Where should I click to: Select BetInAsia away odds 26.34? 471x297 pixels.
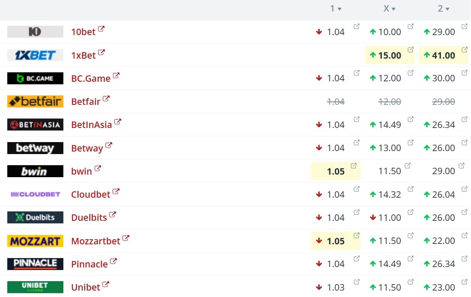tap(443, 125)
